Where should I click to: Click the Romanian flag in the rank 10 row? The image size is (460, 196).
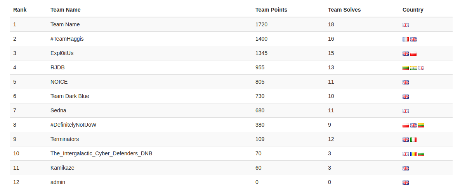(x=413, y=154)
